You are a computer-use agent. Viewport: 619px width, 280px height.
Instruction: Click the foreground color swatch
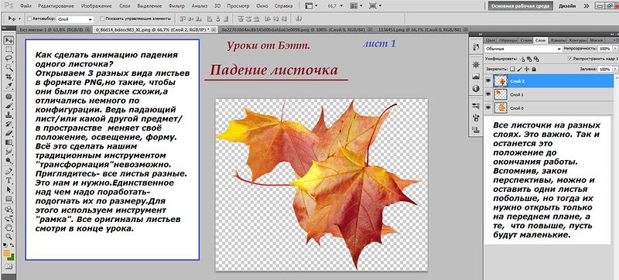pyautogui.click(x=7, y=253)
